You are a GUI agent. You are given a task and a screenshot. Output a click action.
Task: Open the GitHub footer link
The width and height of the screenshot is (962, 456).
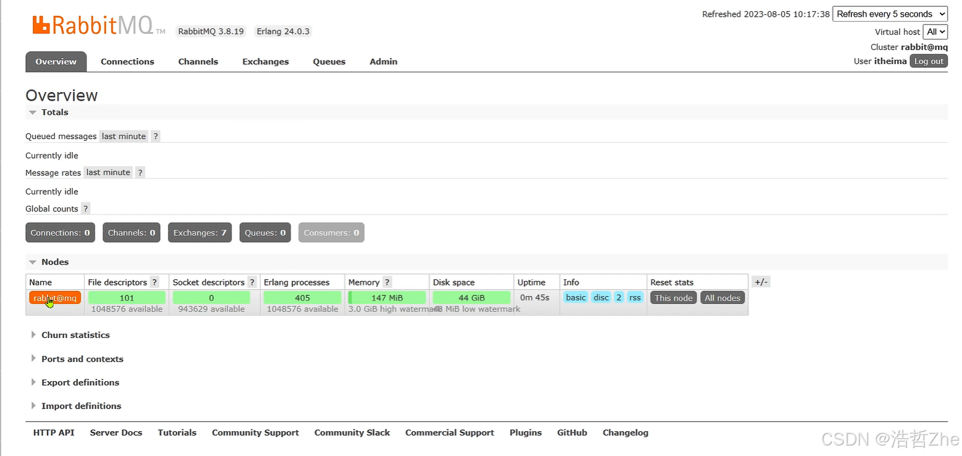tap(572, 433)
